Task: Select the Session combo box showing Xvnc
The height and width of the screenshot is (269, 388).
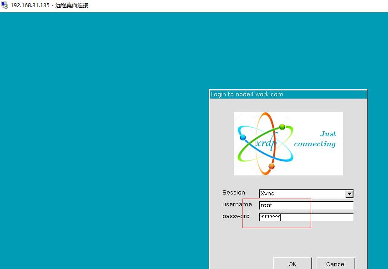Action: (306, 194)
